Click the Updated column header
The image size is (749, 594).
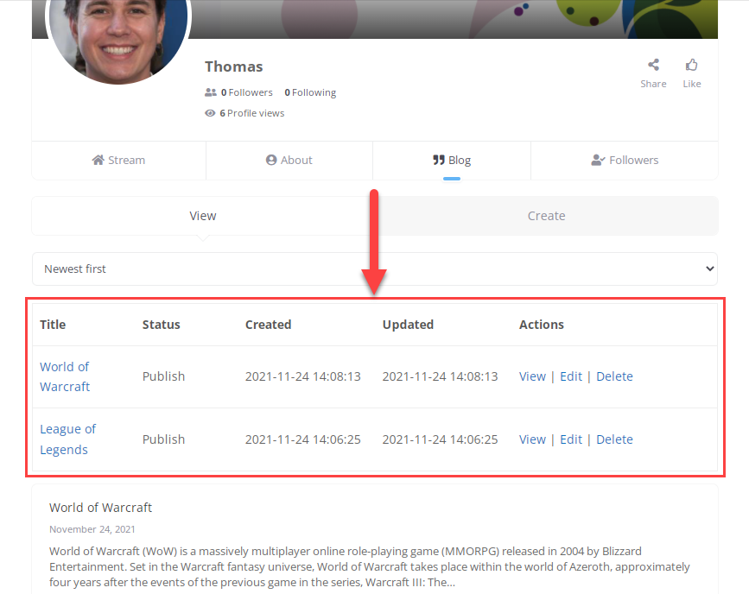pos(408,325)
